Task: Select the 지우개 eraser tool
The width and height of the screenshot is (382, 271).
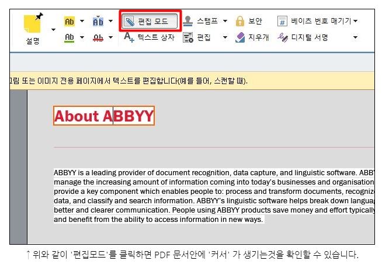Action: point(252,37)
